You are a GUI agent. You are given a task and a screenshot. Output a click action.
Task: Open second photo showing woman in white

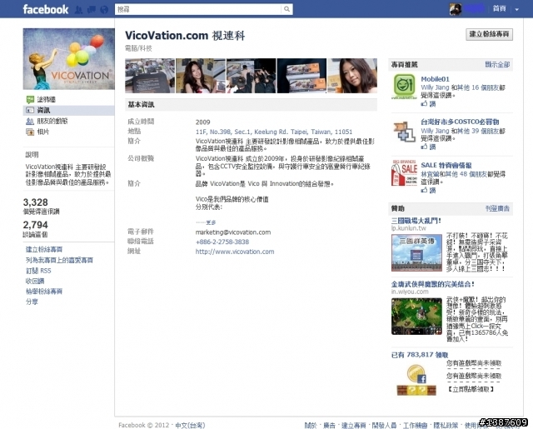[201, 76]
